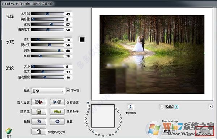Viewport: 217px width, 139px height.
Task: Open the quick guide info icon
Action: point(131,107)
